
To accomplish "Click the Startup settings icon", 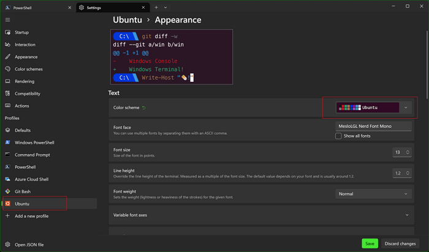I will coord(7,32).
